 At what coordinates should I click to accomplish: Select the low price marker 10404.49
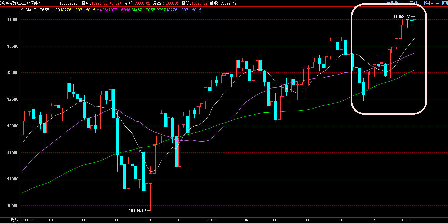[x=137, y=210]
